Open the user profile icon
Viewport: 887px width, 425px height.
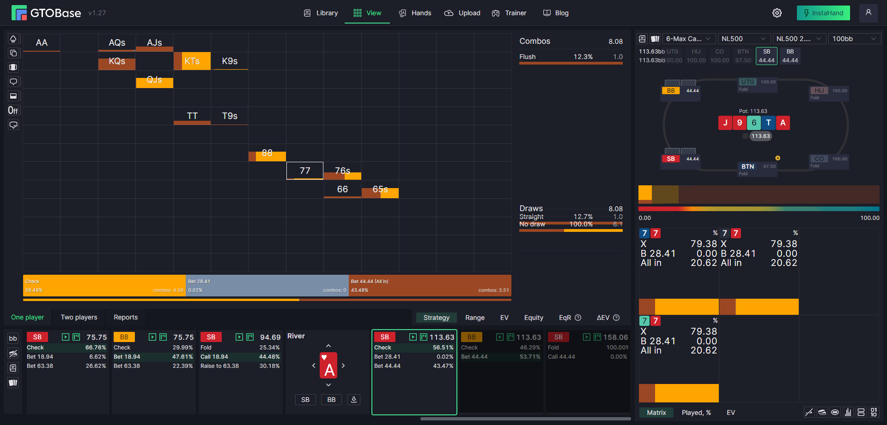(869, 13)
